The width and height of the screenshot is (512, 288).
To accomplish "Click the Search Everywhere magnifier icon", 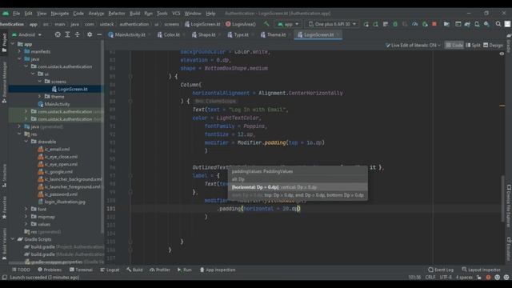I will point(498,24).
